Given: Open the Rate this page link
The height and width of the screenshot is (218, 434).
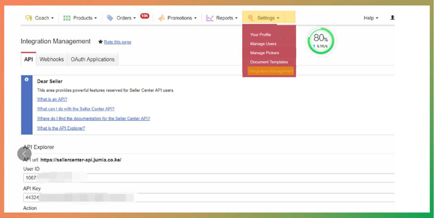Looking at the screenshot, I should click(x=117, y=42).
